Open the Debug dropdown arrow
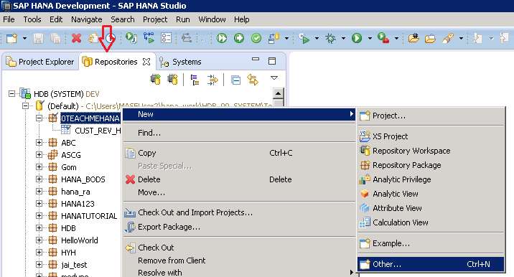This screenshot has width=514, height=277. click(343, 38)
